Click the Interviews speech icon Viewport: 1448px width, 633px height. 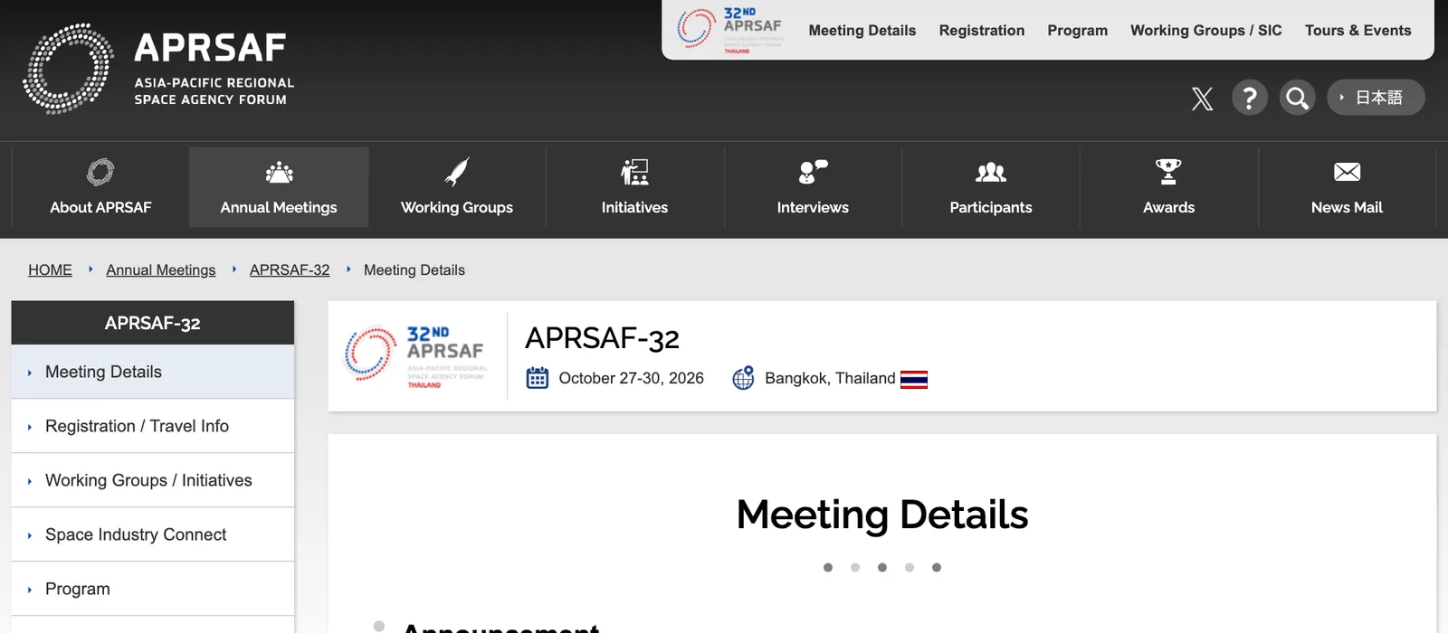click(813, 172)
